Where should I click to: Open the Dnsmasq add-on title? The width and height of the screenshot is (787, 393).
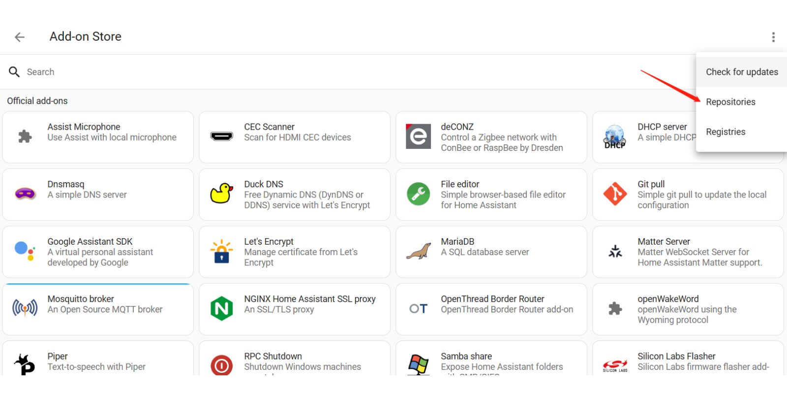coord(66,184)
